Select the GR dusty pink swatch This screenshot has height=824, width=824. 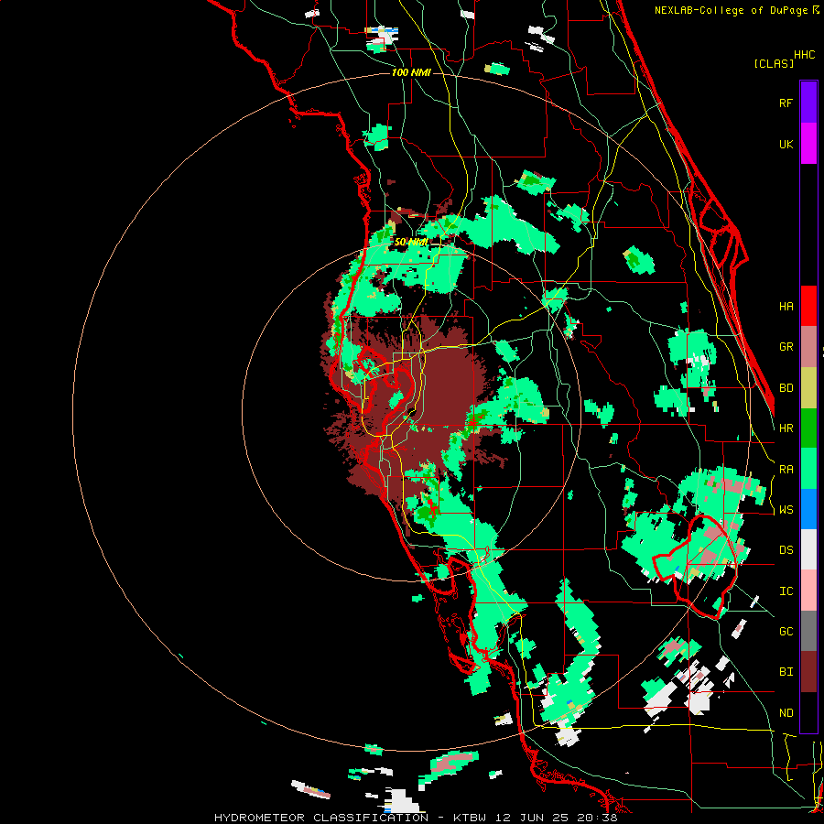tap(808, 347)
